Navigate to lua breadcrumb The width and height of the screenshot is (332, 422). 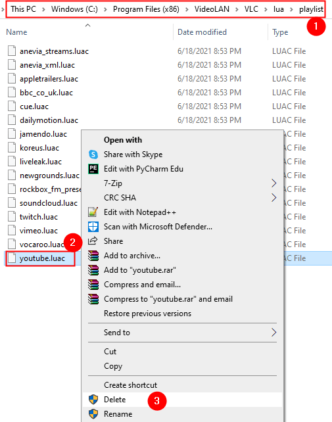(x=278, y=9)
